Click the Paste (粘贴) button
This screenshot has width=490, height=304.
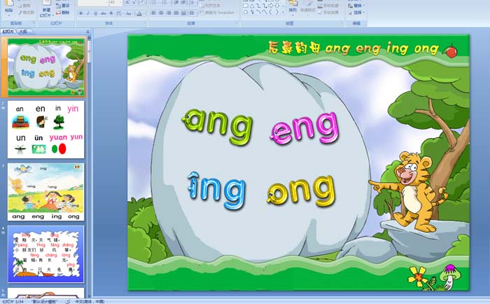(8, 7)
